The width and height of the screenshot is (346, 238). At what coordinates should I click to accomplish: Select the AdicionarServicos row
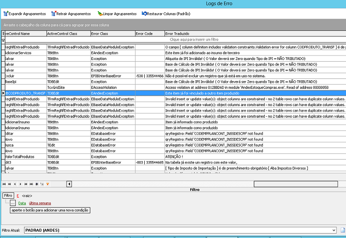click(x=175, y=53)
